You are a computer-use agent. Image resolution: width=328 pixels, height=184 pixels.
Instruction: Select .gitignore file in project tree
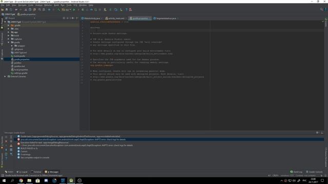coord(18,49)
